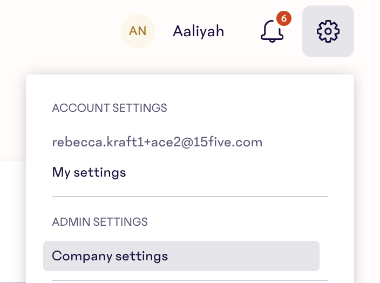Click the gear settings icon
Viewport: 380px width, 283px height.
pyautogui.click(x=328, y=31)
